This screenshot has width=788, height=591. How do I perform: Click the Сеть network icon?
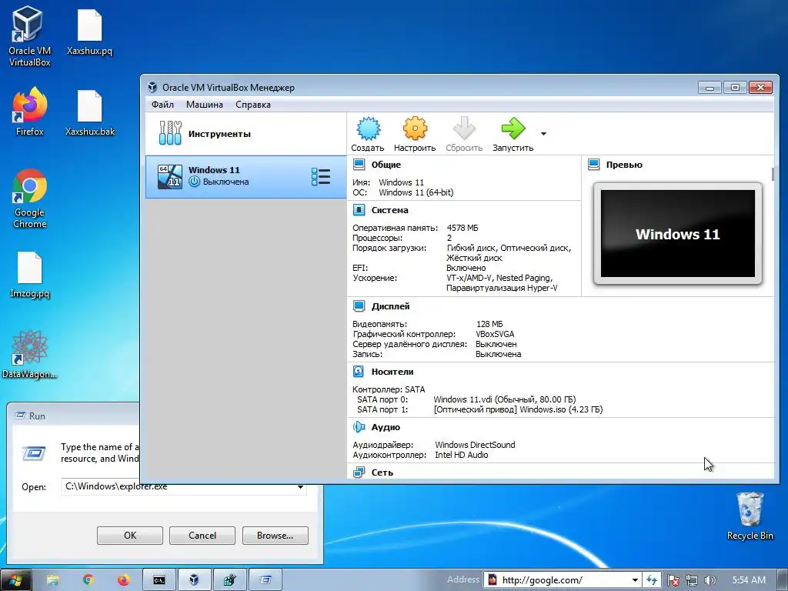pos(359,472)
